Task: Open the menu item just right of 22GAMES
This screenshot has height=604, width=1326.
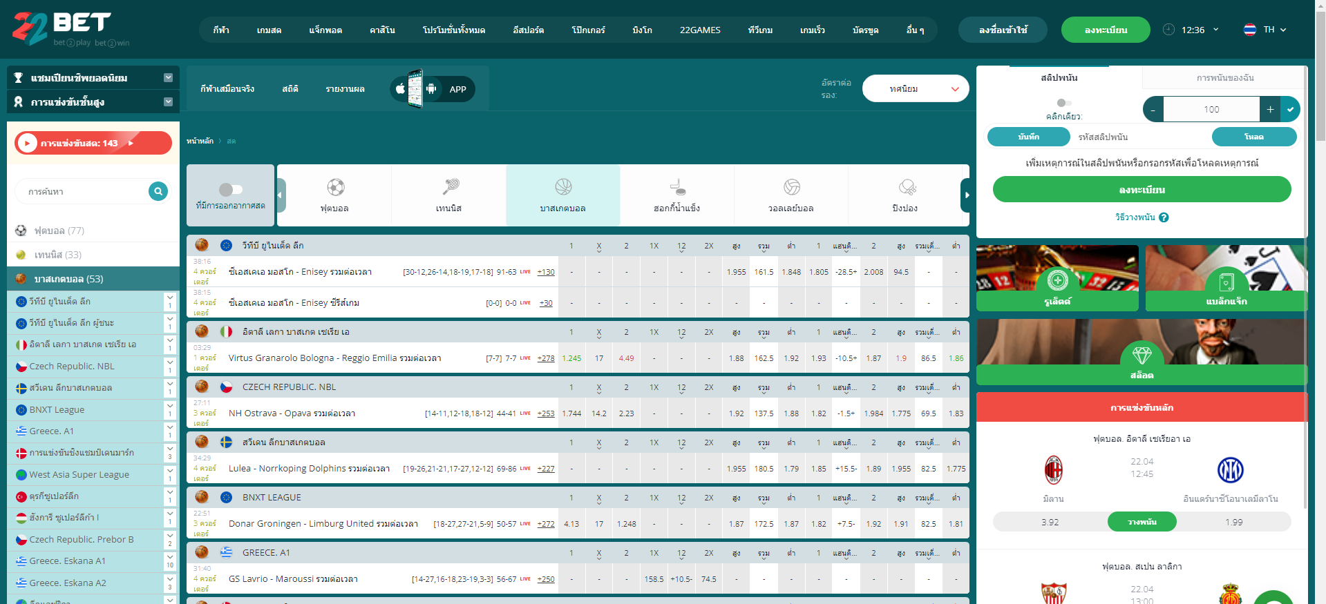Action: (760, 30)
